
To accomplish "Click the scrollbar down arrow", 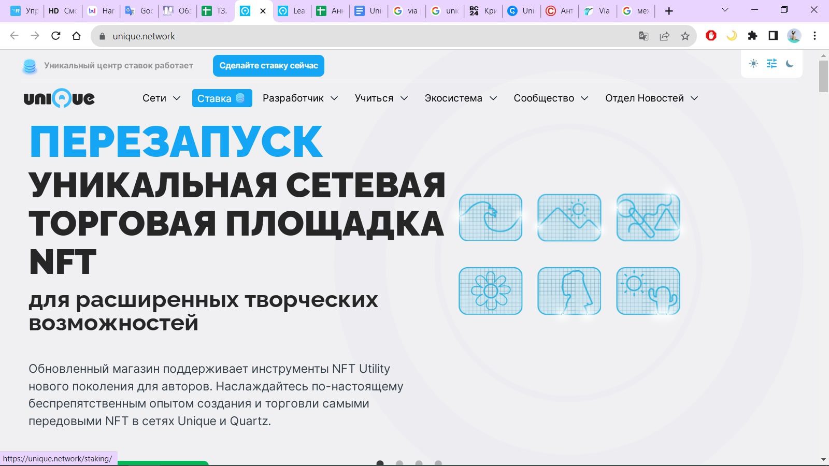I will (823, 459).
